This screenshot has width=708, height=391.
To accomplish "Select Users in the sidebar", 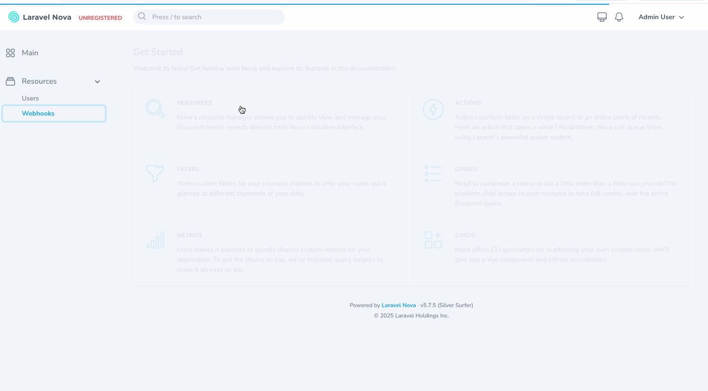I will click(x=30, y=98).
